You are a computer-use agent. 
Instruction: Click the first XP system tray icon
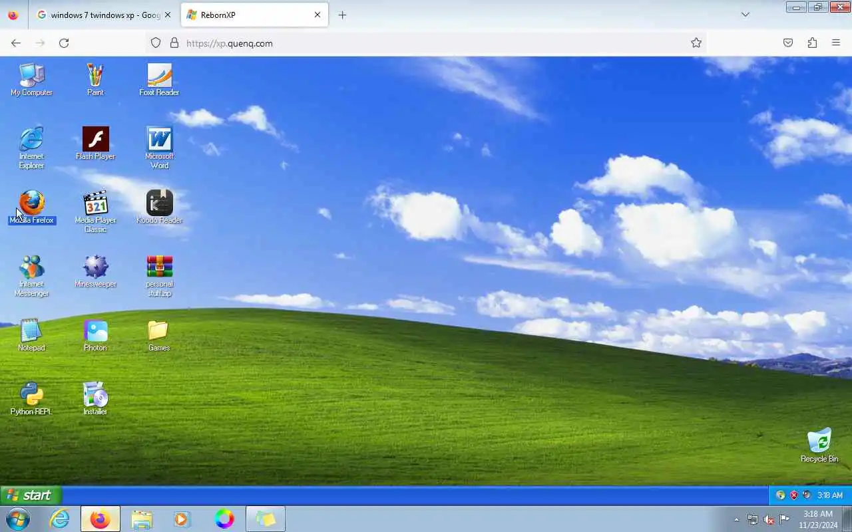(780, 495)
